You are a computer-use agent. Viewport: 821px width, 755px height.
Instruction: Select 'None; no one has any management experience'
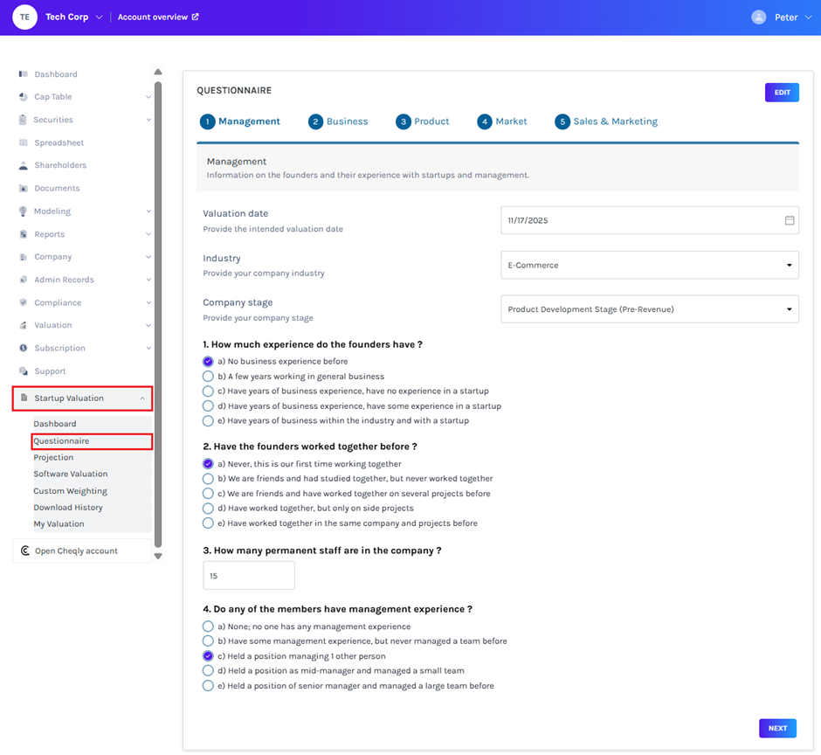(x=208, y=627)
